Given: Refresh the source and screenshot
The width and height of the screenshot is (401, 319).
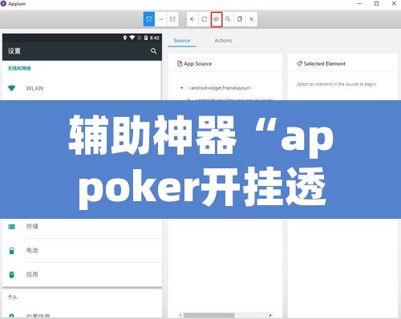Looking at the screenshot, I should (x=205, y=19).
